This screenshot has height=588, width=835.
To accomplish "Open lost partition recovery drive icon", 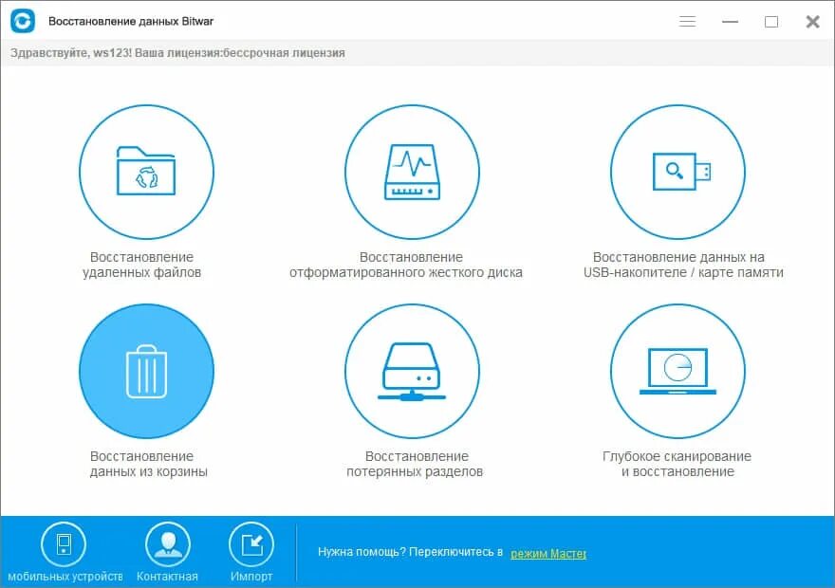I will coord(412,371).
